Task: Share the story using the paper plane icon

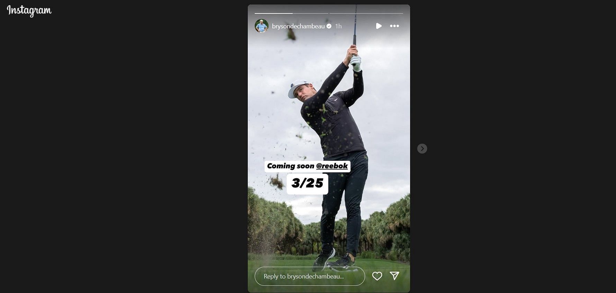Action: (x=395, y=275)
